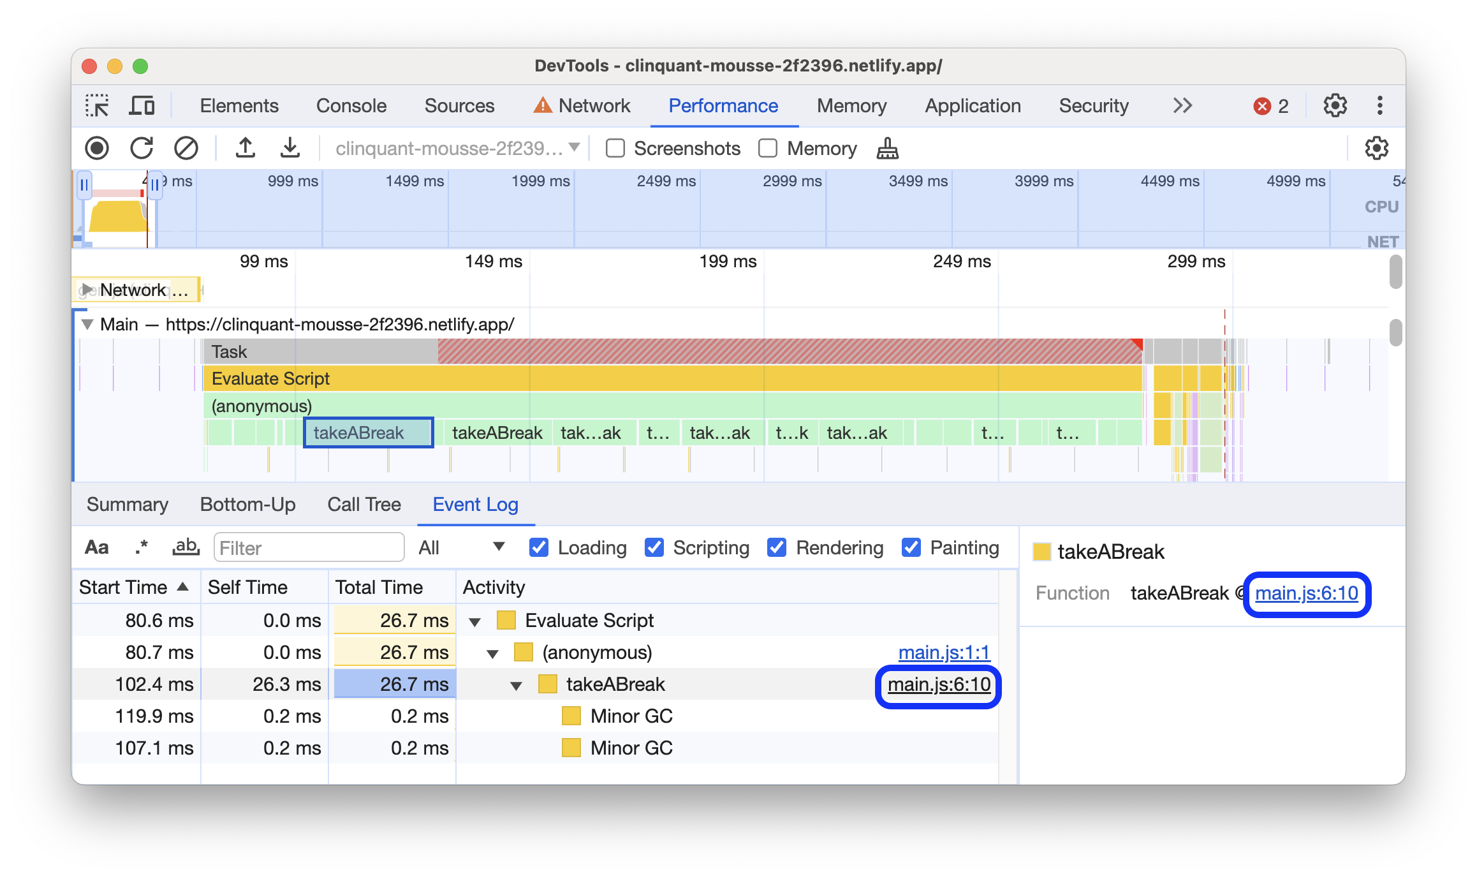Open the Performance panel source link main.js:6:10
Viewport: 1477px width, 879px height.
[1305, 593]
